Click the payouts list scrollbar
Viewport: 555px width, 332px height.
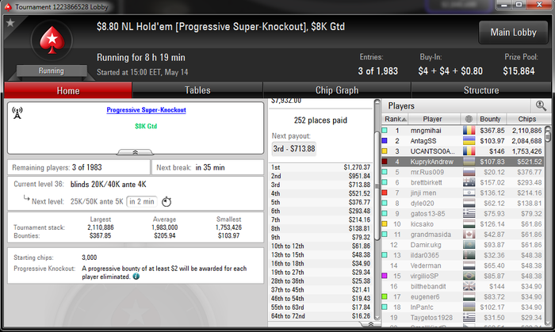click(x=377, y=210)
